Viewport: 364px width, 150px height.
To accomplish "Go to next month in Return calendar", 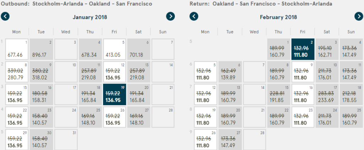I will pyautogui.click(x=359, y=16).
